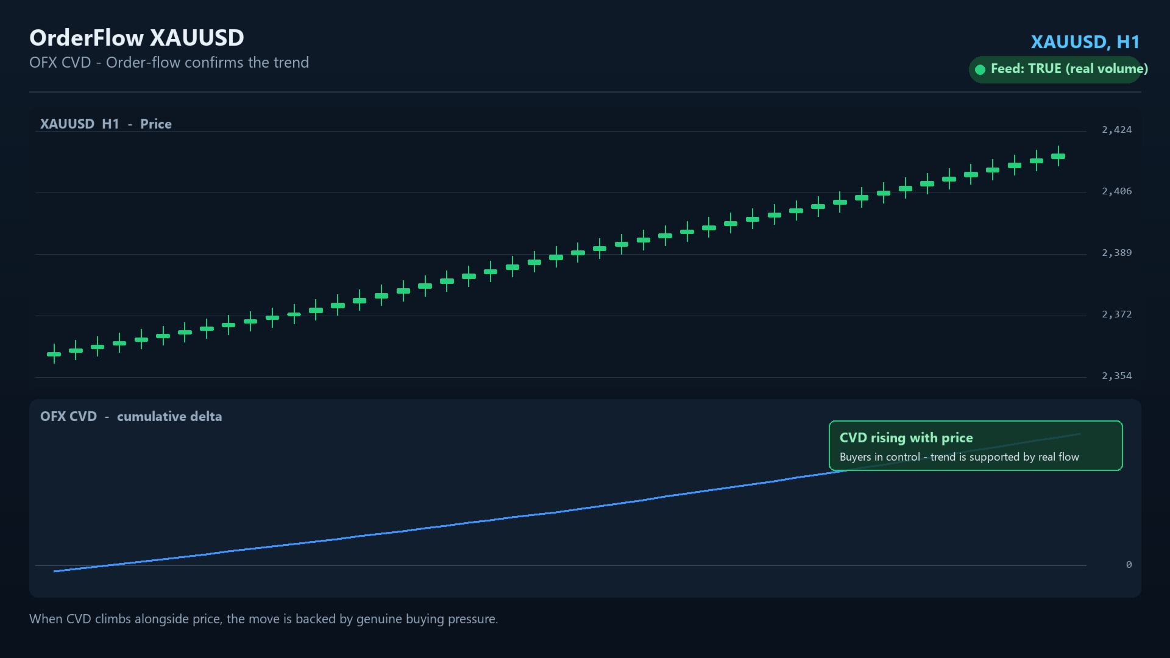Select the Feed: TRUE real volume badge
Viewport: 1170px width, 658px height.
point(1055,69)
